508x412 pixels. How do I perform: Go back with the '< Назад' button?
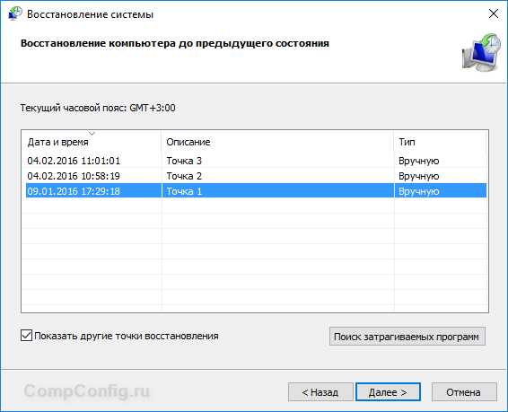(320, 392)
